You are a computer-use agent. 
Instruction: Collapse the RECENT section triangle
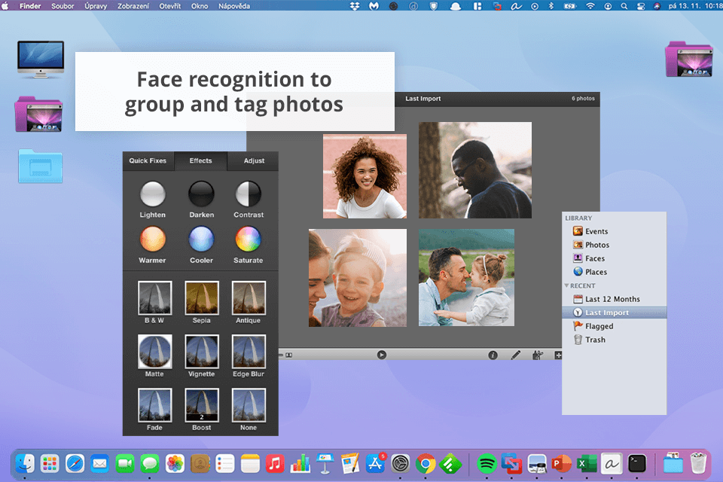(566, 285)
